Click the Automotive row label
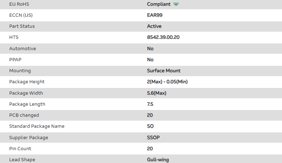 coord(22,48)
